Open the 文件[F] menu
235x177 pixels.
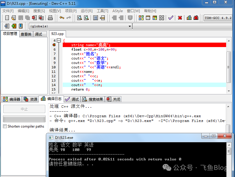click(x=8, y=11)
